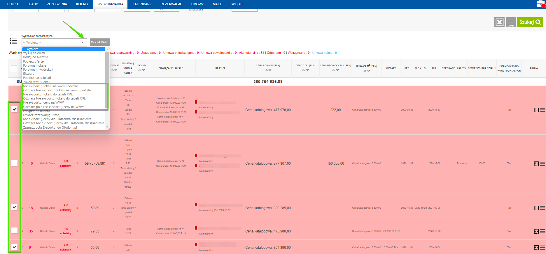Click dropdown list scrollbar down arrow
The height and width of the screenshot is (254, 546).
107,127
